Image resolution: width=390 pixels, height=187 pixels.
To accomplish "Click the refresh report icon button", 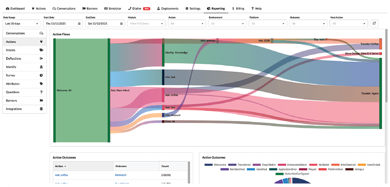I will (374, 24).
